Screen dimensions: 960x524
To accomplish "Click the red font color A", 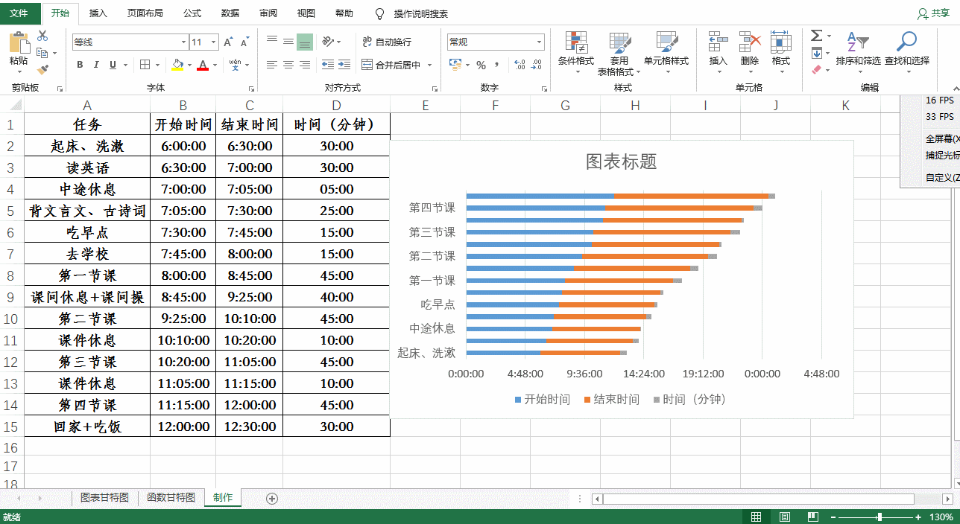I will 203,65.
